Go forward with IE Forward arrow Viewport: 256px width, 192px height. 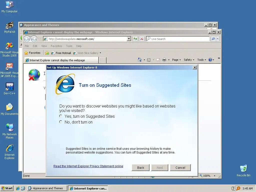click(x=34, y=39)
